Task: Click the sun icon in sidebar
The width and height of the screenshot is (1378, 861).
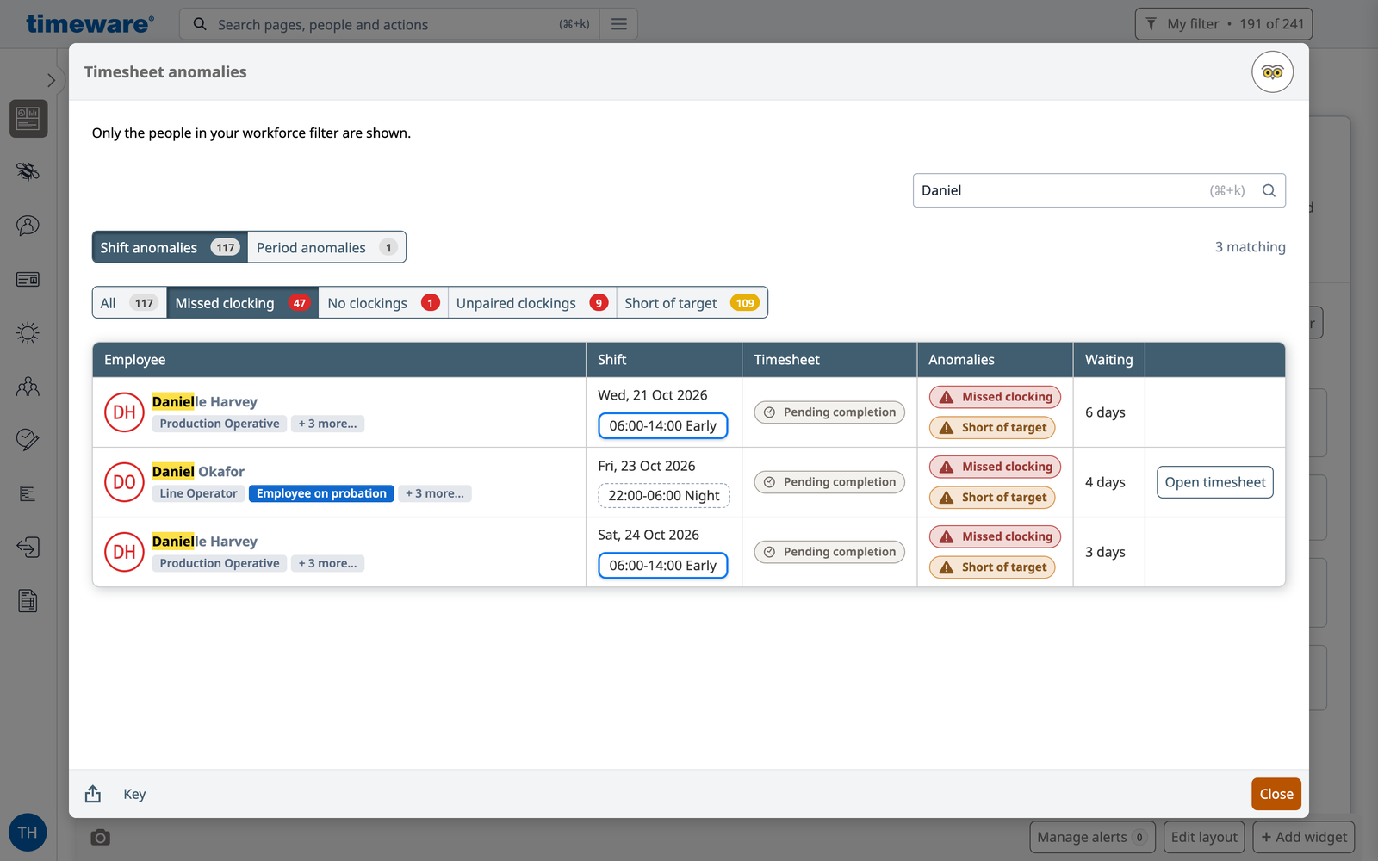Action: pos(28,332)
